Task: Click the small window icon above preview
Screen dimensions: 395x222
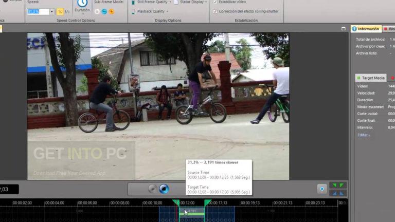Action: tap(344, 29)
